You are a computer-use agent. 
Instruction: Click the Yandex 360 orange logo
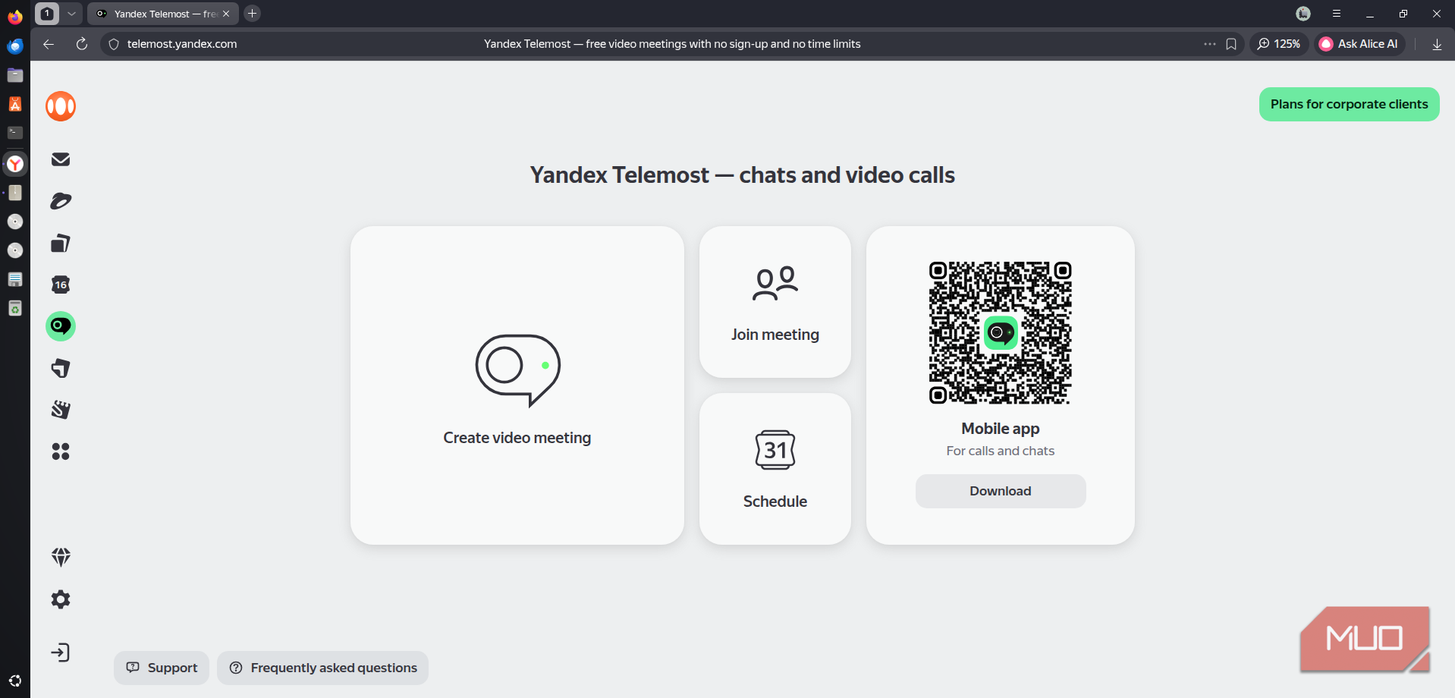point(61,106)
